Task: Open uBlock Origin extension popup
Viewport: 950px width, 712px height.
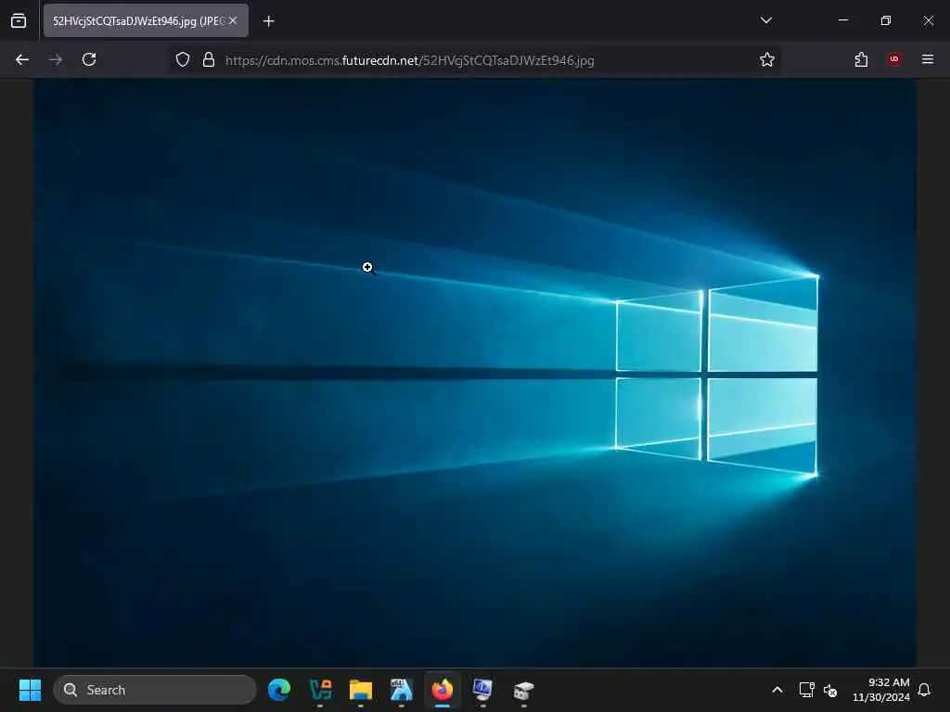Action: coord(894,59)
